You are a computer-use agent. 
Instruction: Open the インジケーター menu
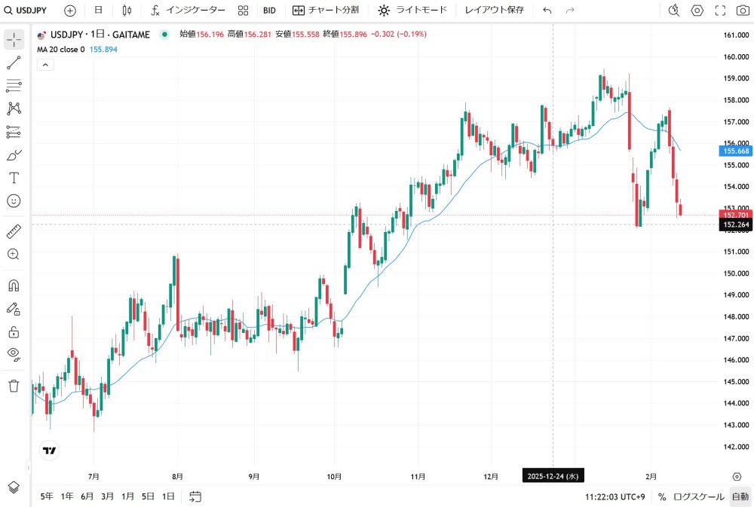click(x=188, y=11)
